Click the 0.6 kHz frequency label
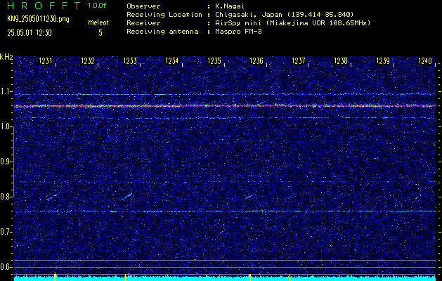The width and height of the screenshot is (442, 281). pos(6,267)
